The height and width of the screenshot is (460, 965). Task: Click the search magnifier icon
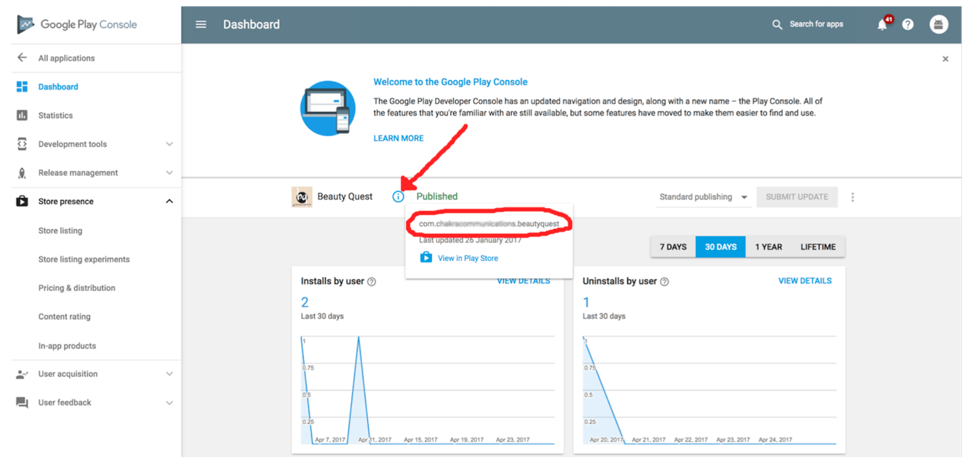(x=777, y=24)
